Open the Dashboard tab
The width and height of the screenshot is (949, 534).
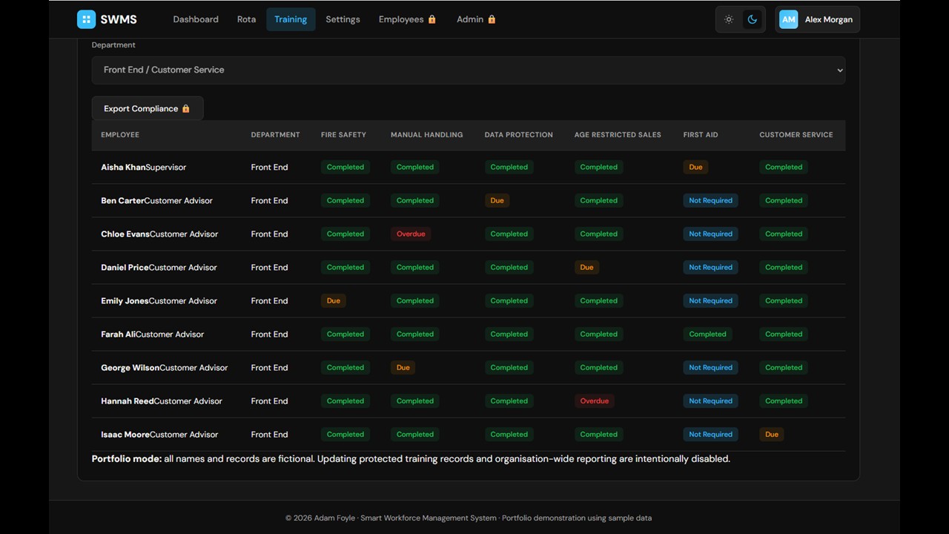pos(196,19)
